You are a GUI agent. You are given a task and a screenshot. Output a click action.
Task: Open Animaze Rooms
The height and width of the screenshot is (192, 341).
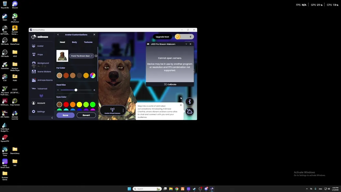click(42, 80)
